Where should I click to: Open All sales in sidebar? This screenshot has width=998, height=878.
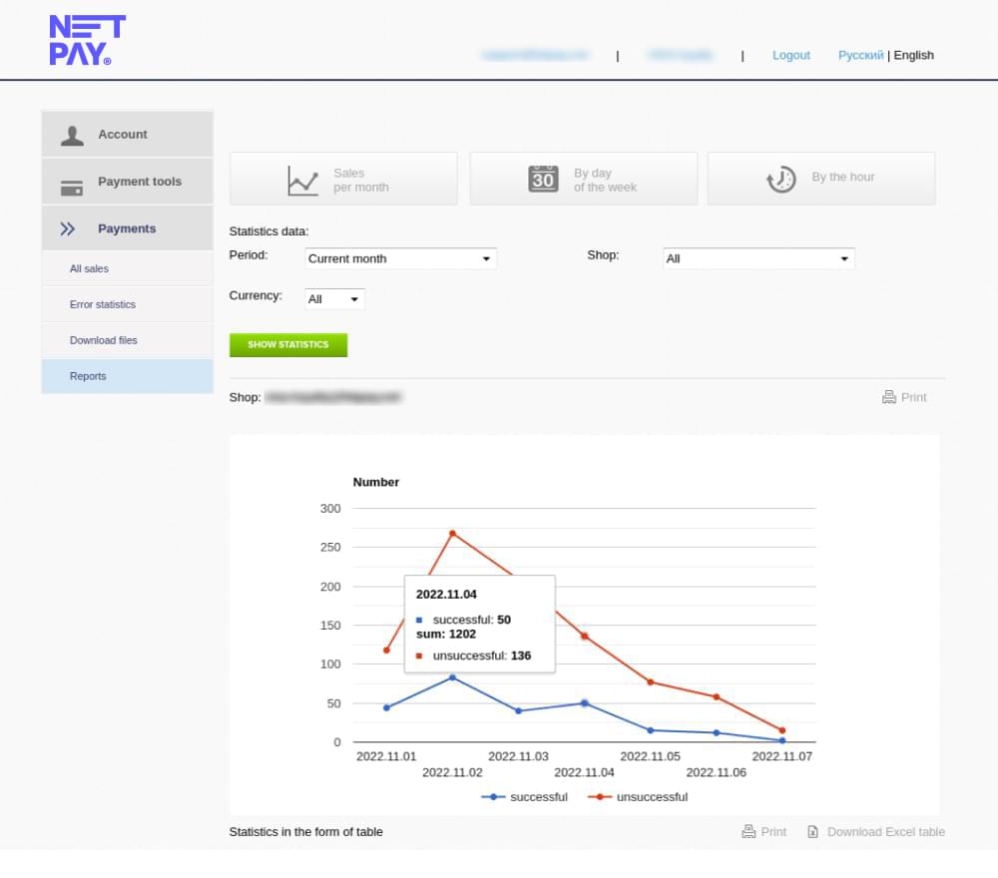pyautogui.click(x=90, y=269)
